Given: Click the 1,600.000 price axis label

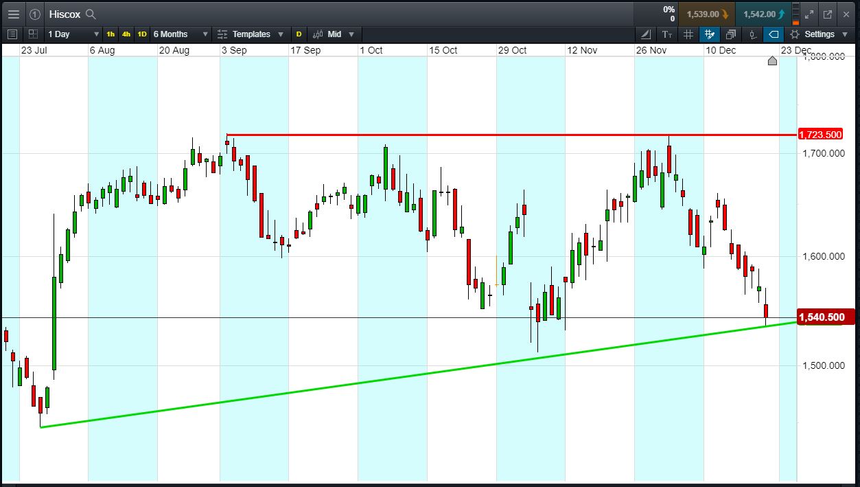Looking at the screenshot, I should tap(824, 256).
